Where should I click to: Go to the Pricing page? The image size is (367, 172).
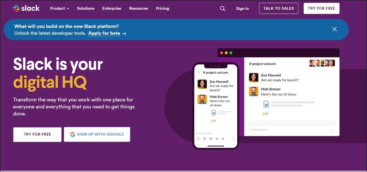point(162,8)
